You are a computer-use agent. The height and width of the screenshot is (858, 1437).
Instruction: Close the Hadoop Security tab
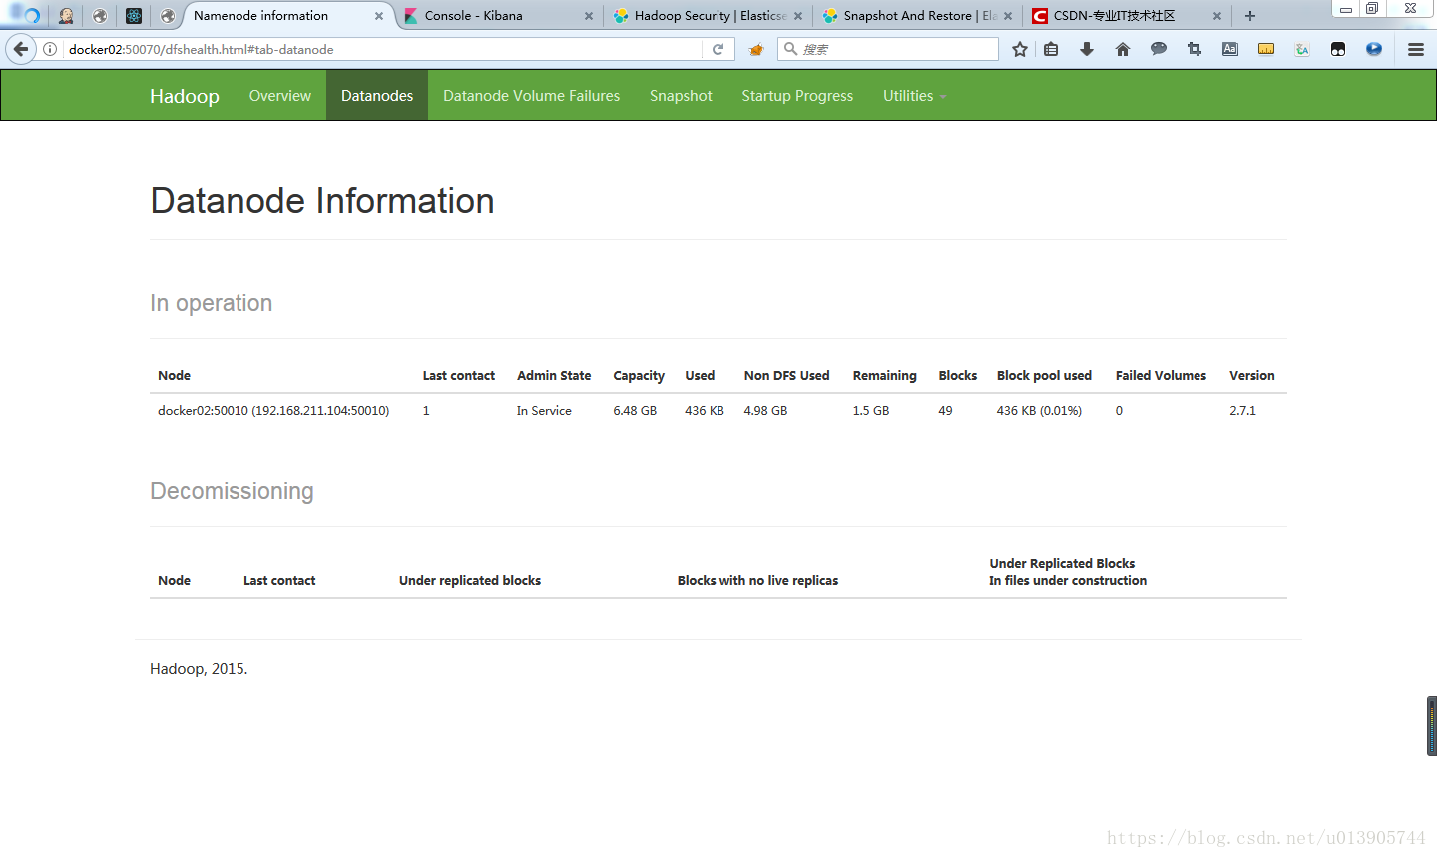point(798,16)
